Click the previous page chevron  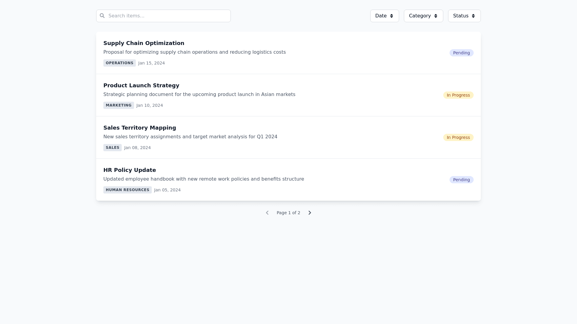[267, 213]
